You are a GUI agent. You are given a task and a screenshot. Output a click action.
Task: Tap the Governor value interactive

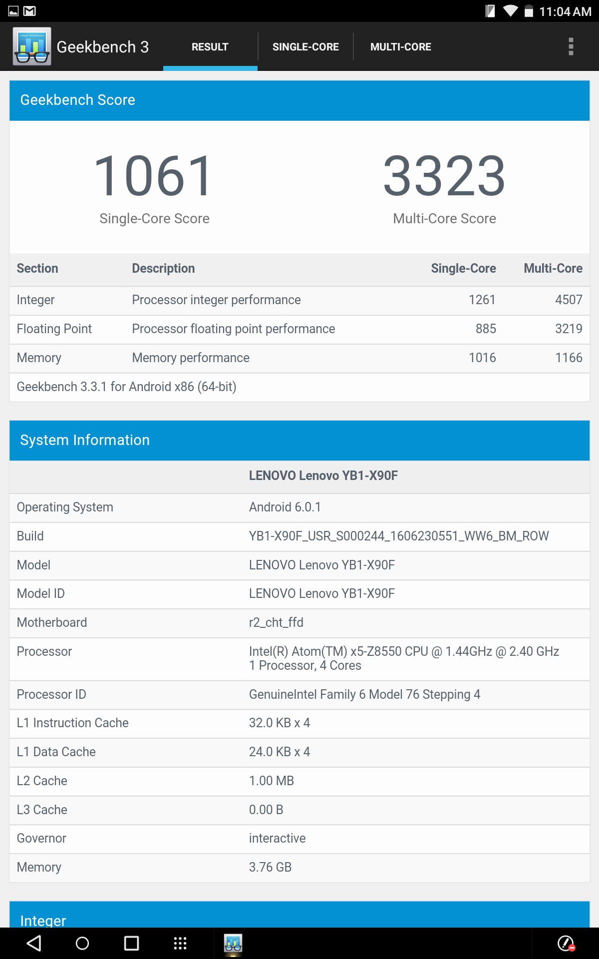[278, 838]
